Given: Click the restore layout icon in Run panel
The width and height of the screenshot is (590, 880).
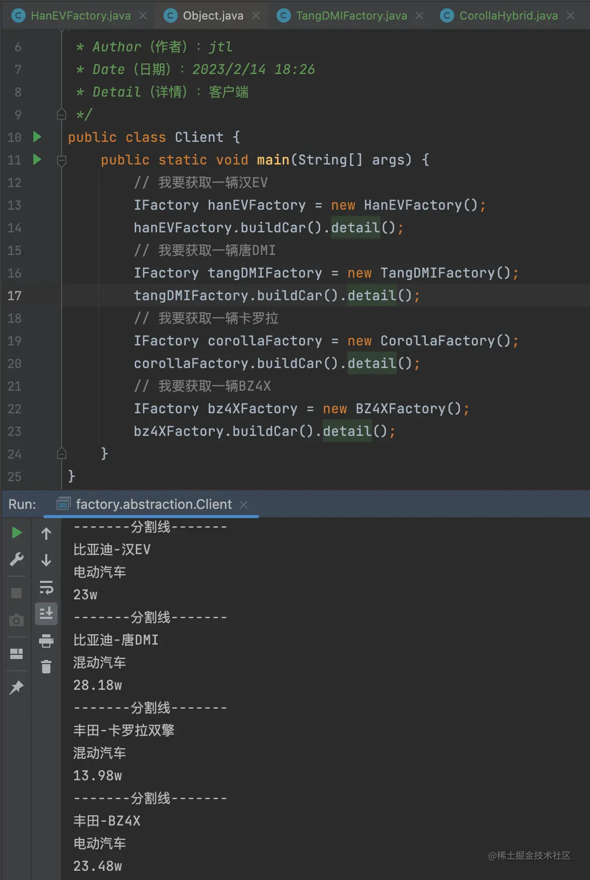Looking at the screenshot, I should [16, 654].
